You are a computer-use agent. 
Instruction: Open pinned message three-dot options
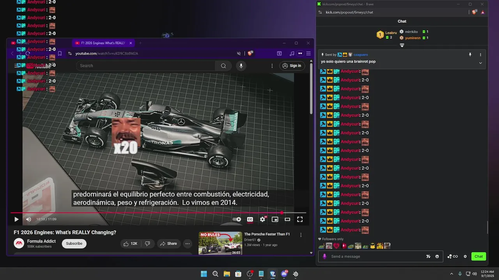pos(480,55)
